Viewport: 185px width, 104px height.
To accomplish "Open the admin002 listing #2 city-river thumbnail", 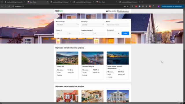I will pos(92,58).
